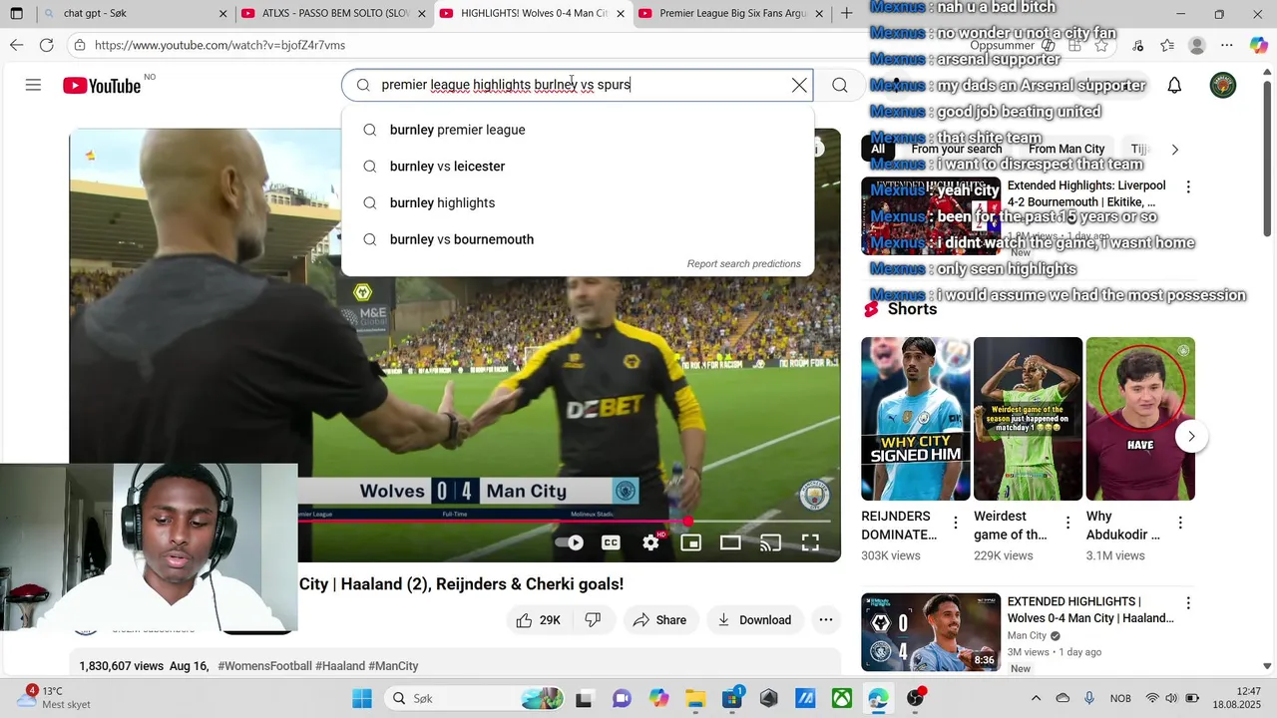Open File Explorer from taskbar
The height and width of the screenshot is (718, 1277).
click(695, 698)
